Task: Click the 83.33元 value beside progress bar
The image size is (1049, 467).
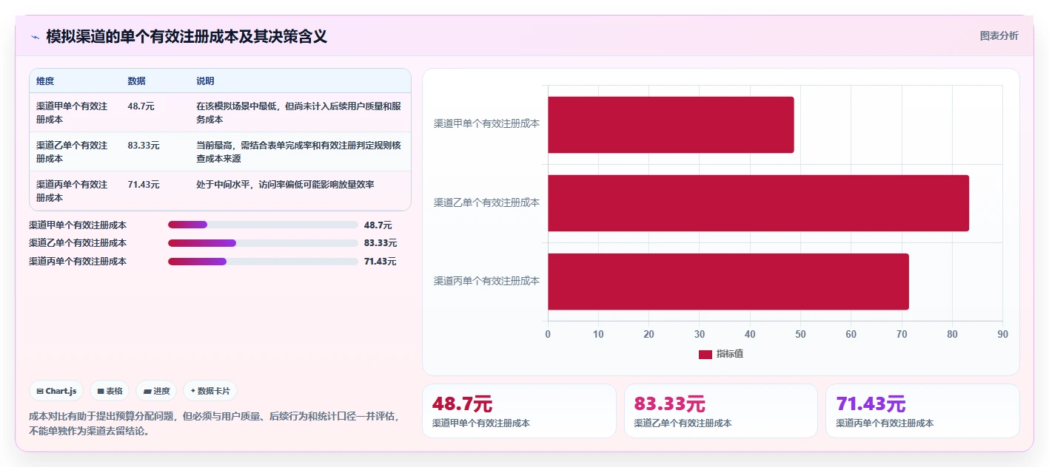Action: (x=381, y=243)
